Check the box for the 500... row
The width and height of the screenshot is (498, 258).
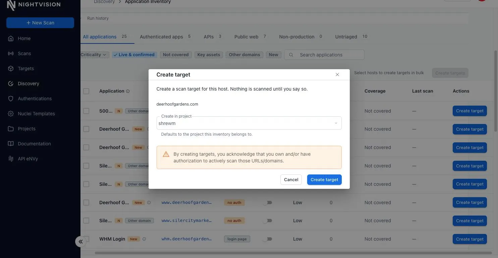pos(86,111)
